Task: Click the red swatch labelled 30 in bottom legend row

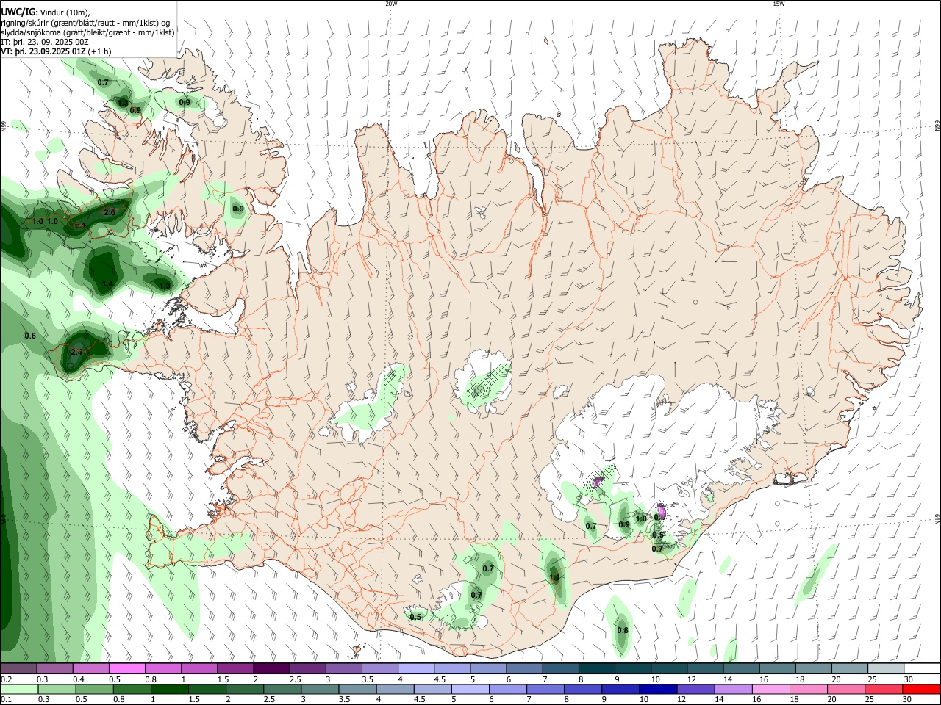Action: coord(921,689)
